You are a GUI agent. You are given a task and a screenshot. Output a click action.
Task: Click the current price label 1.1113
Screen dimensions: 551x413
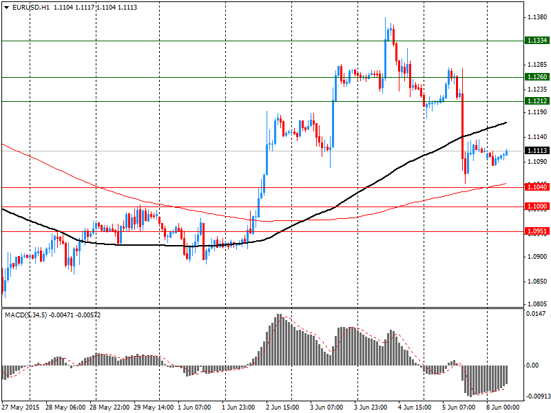coord(537,151)
